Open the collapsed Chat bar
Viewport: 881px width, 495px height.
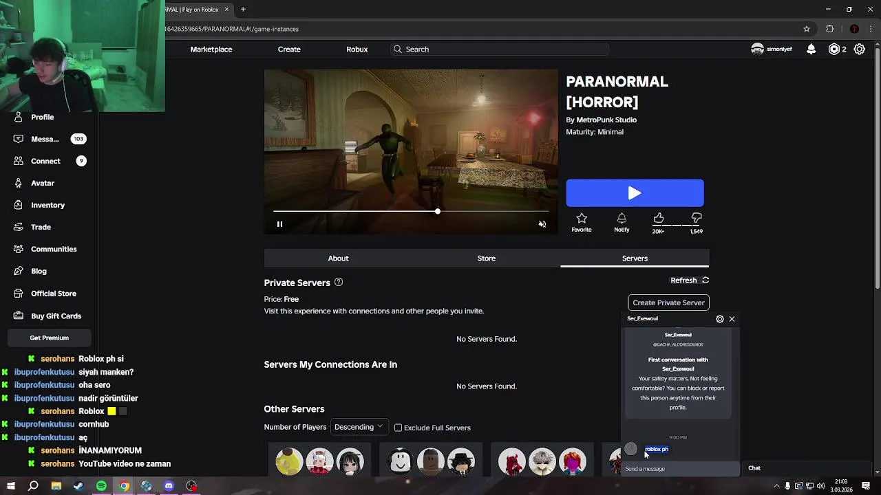coord(808,468)
